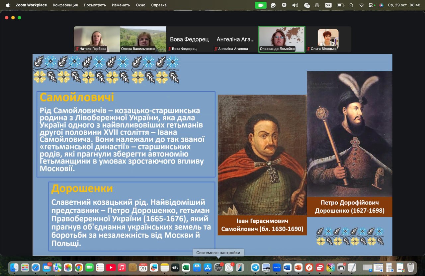Open the Trash in the Dock

(411, 267)
